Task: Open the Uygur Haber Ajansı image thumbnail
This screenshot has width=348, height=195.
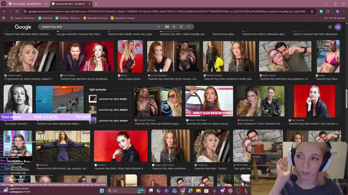Action: coord(170,146)
